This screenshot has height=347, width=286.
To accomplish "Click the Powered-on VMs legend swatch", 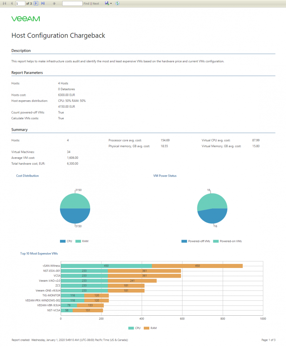I will 216,241.
